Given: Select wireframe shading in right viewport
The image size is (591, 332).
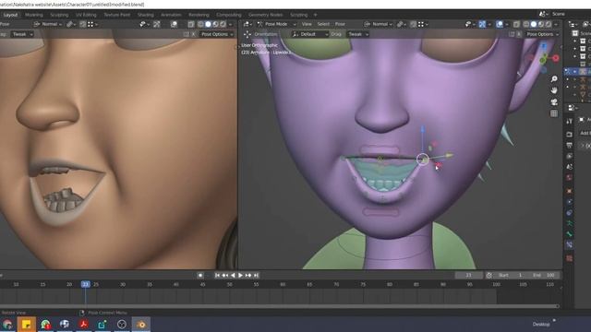Looking at the screenshot, I should click(x=526, y=24).
